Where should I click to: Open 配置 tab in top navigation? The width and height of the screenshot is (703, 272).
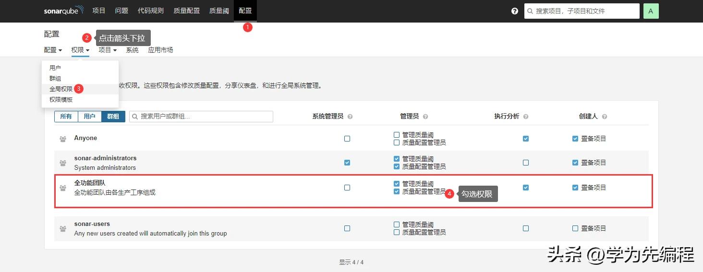click(x=245, y=11)
